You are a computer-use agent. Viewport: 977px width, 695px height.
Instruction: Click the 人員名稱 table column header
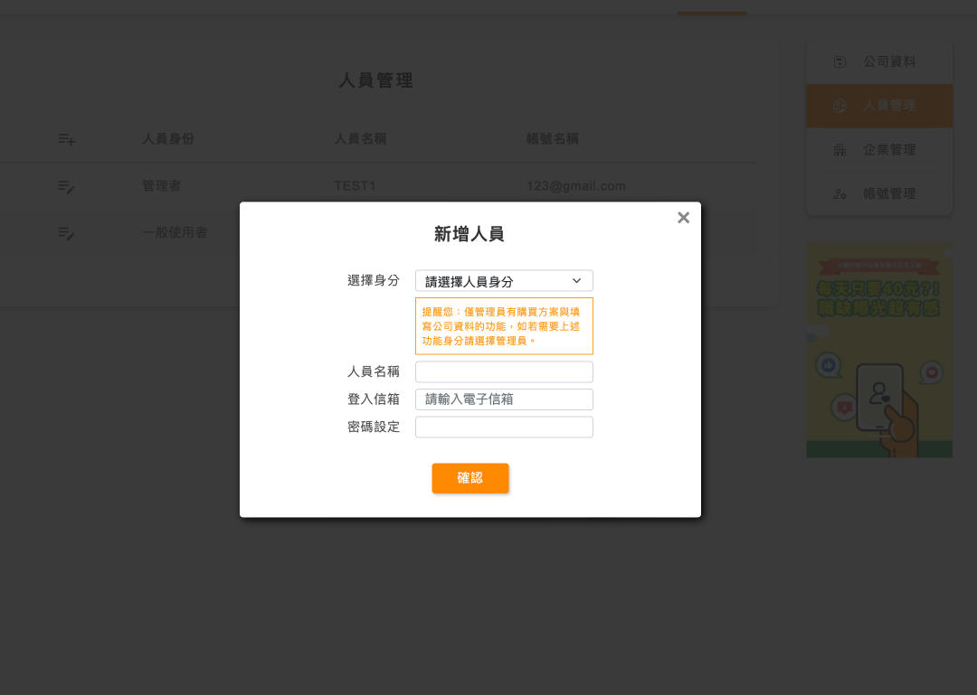(x=360, y=139)
